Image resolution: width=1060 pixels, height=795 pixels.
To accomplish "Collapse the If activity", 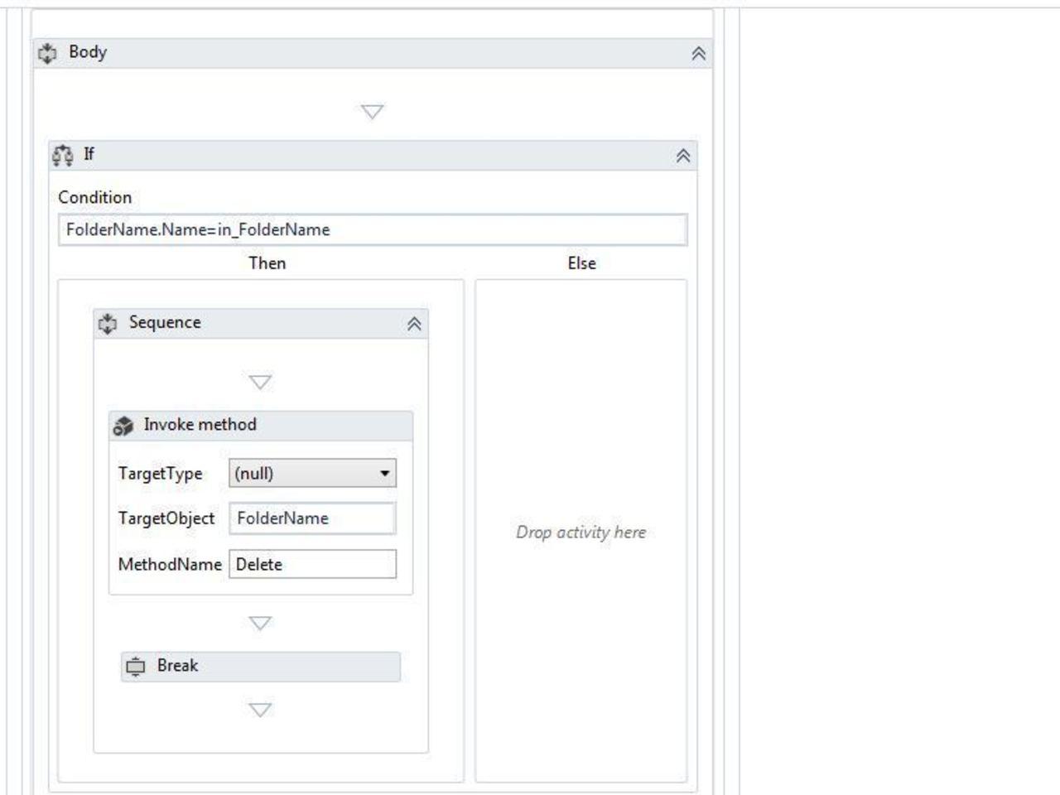I will click(x=683, y=156).
